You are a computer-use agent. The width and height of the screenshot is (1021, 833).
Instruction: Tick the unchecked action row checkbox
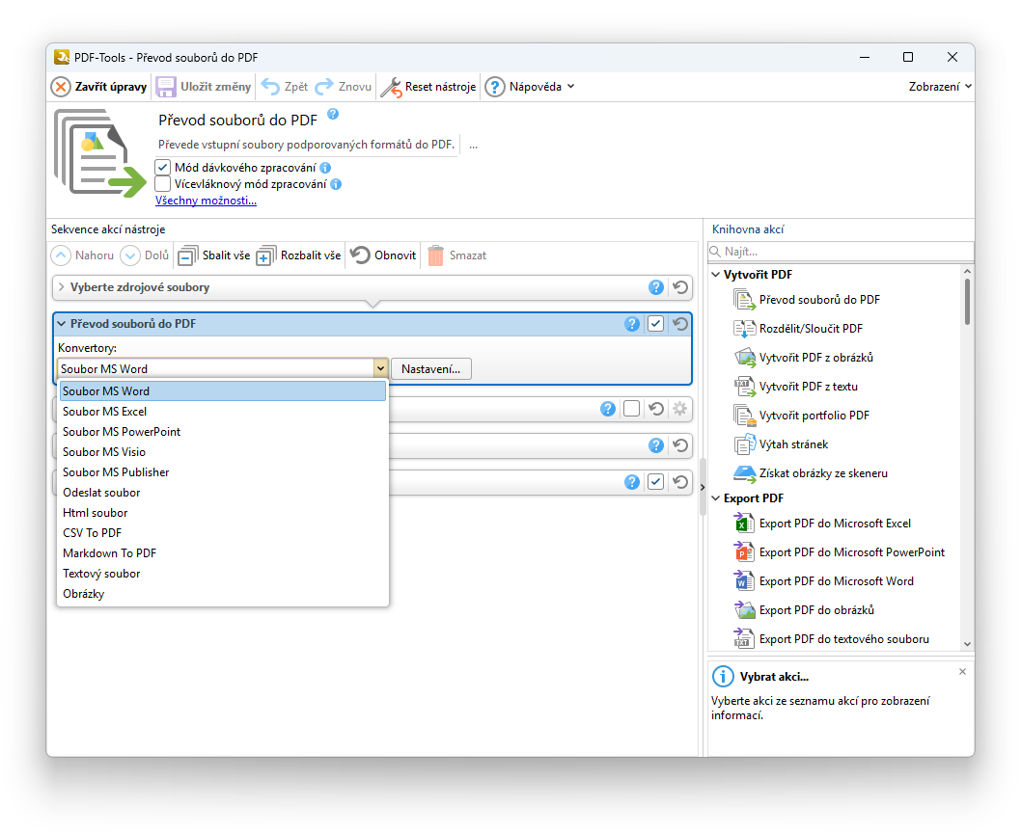coord(632,409)
